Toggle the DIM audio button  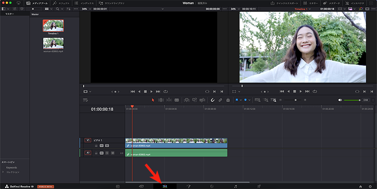(366, 100)
